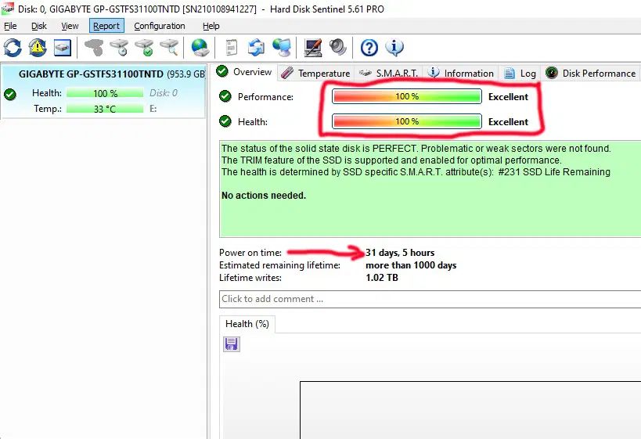Image resolution: width=641 pixels, height=439 pixels.
Task: Click the 'Click to add comment' field
Action: [x=430, y=299]
